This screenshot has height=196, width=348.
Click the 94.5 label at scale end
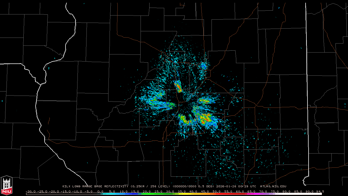click(x=320, y=191)
